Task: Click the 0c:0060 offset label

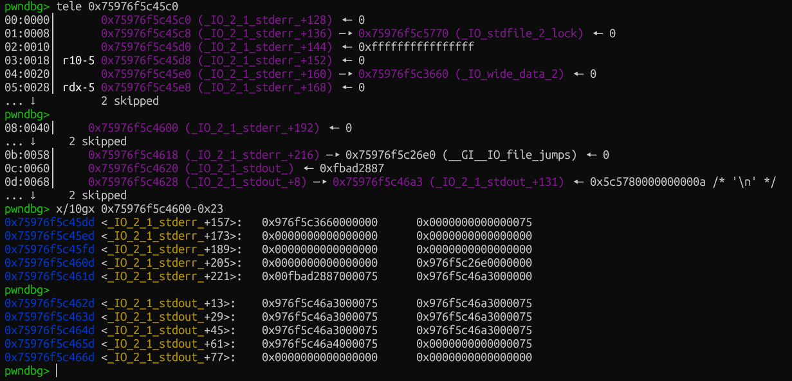Action: point(27,168)
